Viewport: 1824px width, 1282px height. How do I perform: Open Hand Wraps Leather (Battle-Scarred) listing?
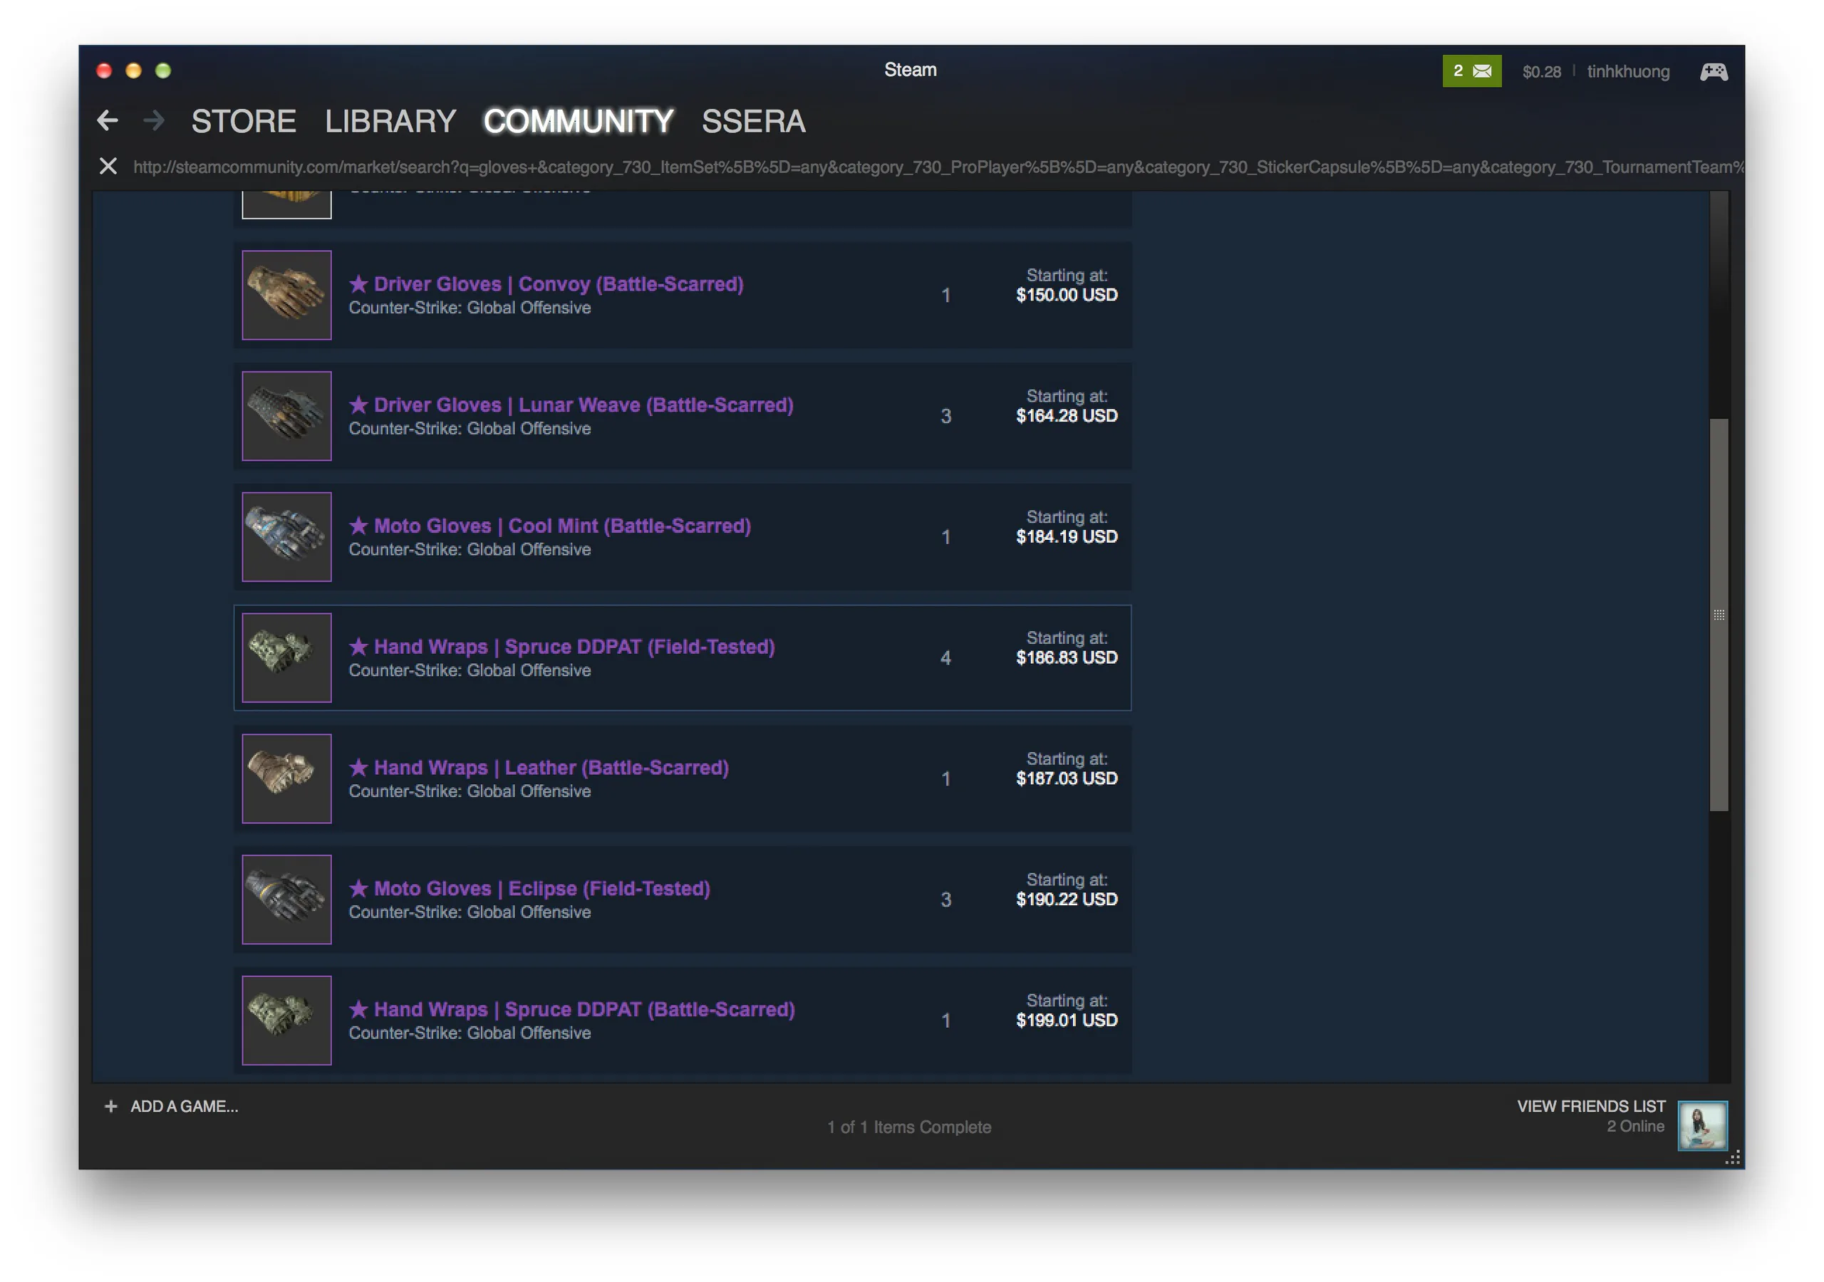(x=683, y=778)
